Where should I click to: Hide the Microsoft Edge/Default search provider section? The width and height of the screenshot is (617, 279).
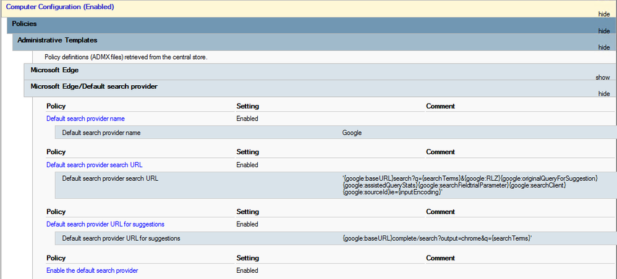pyautogui.click(x=603, y=93)
